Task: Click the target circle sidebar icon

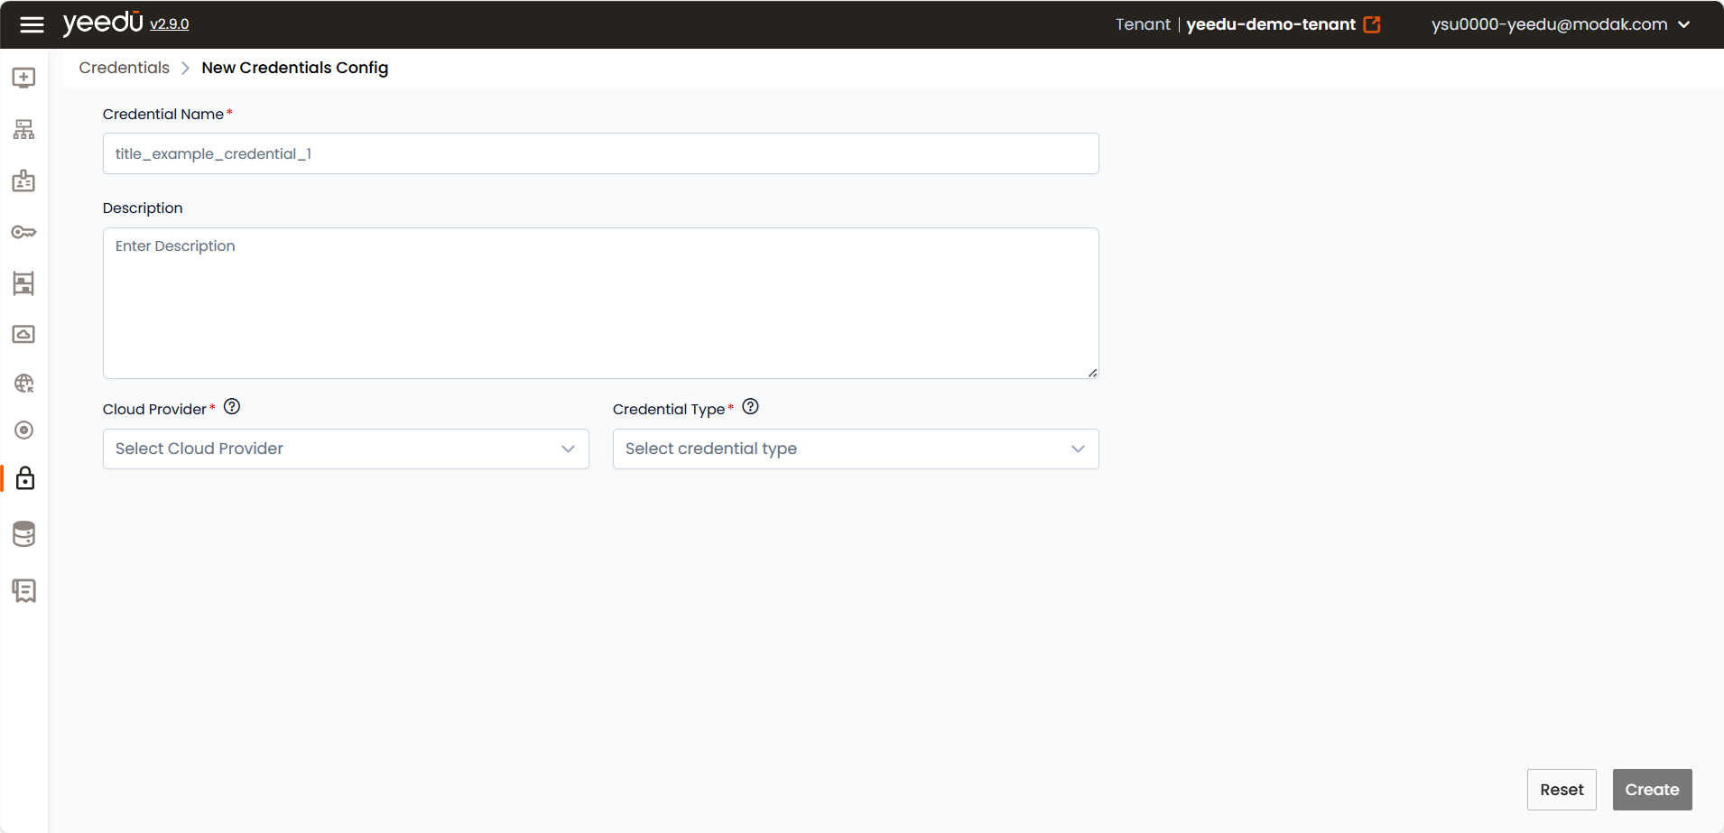Action: tap(24, 430)
